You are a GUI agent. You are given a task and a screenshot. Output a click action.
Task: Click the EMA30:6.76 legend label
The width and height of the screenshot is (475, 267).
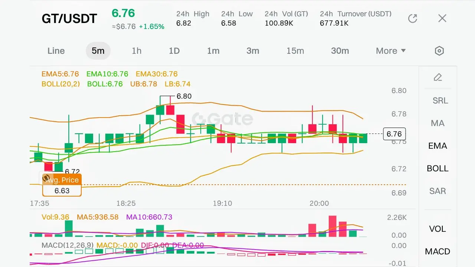click(157, 74)
